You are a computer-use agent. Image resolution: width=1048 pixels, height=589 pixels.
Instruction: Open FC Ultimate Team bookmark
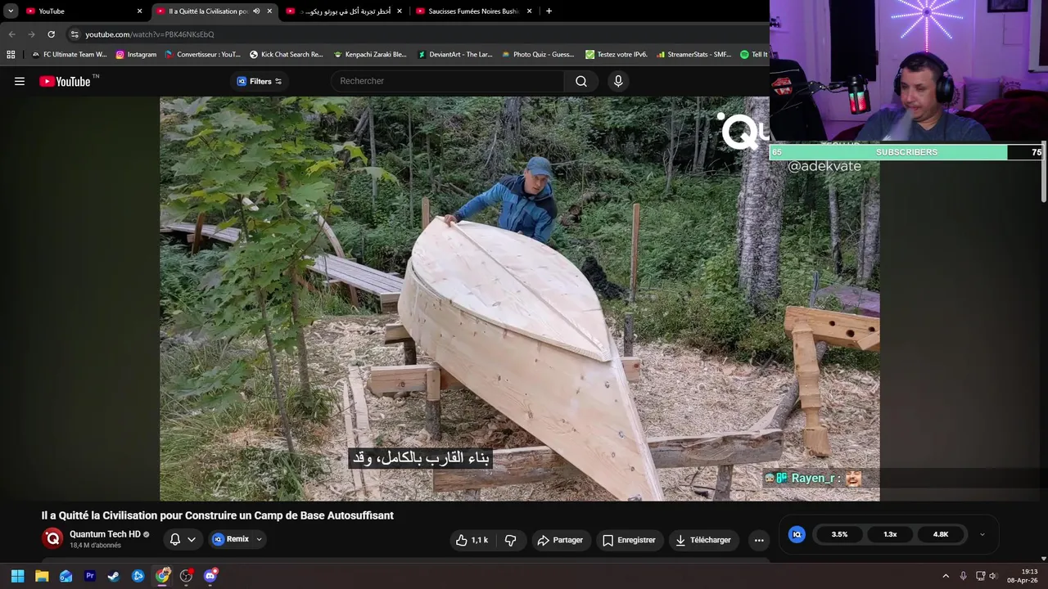69,55
